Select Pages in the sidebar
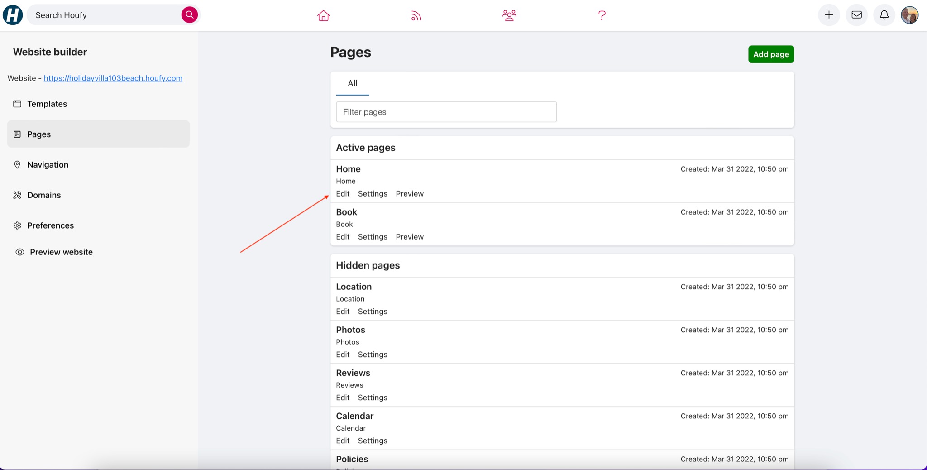Screen dimensions: 927x470 point(98,134)
